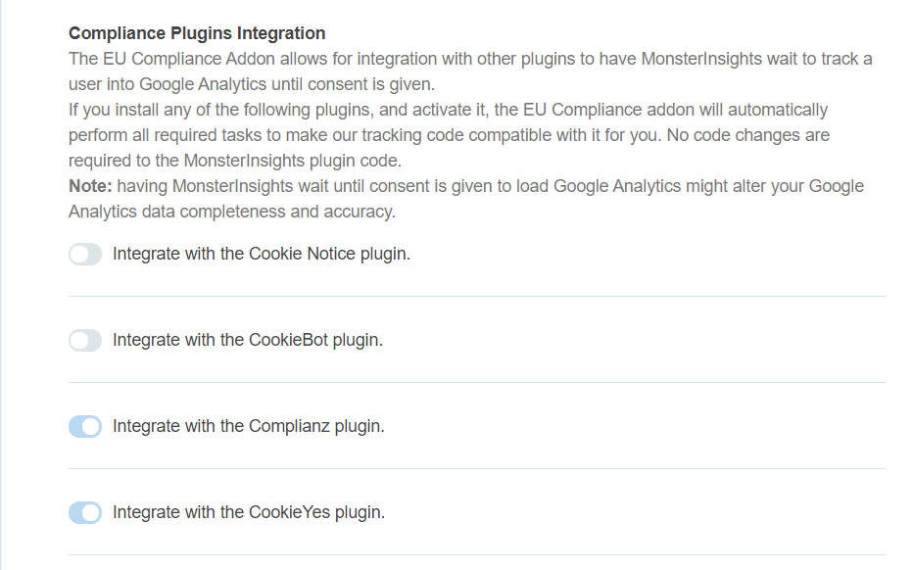Click the Google Analytics mention in the note
913x570 pixels.
[613, 185]
